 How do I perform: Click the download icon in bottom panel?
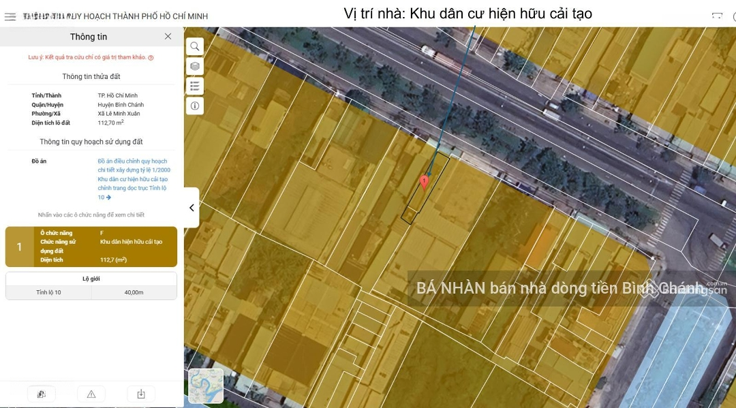click(x=141, y=394)
